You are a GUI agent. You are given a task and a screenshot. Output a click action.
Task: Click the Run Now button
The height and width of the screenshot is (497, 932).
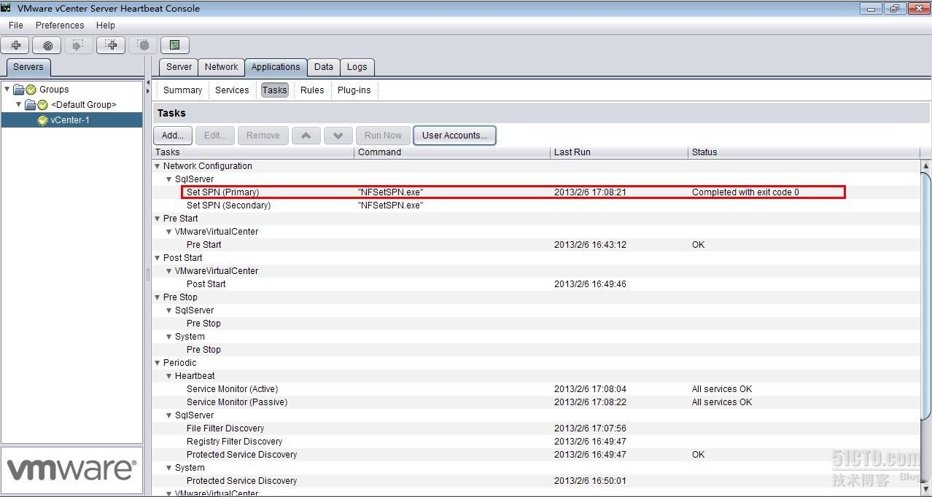click(383, 136)
